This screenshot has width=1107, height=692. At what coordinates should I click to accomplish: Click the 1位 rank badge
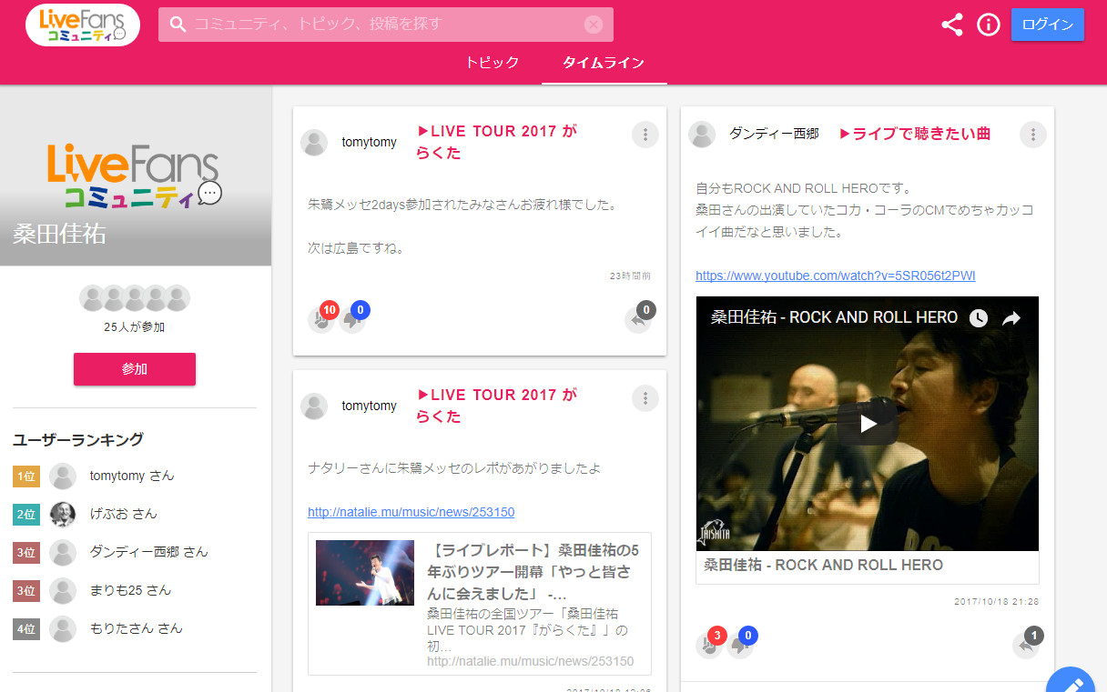click(x=26, y=476)
